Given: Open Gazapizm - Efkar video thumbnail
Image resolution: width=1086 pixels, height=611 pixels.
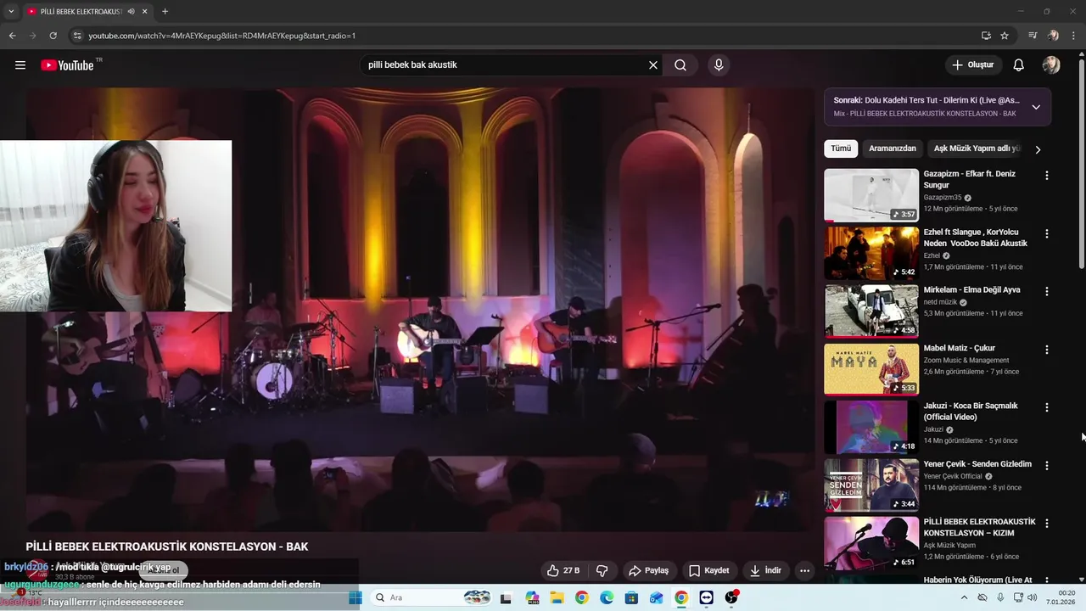Looking at the screenshot, I should point(871,194).
